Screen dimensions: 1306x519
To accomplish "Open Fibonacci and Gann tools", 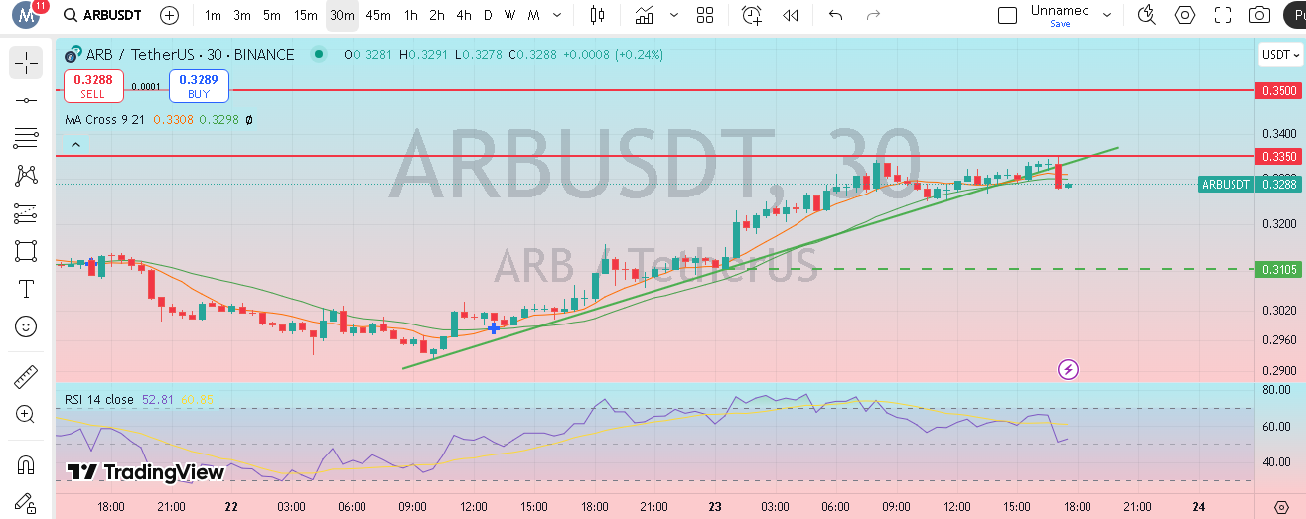I will coord(26,138).
